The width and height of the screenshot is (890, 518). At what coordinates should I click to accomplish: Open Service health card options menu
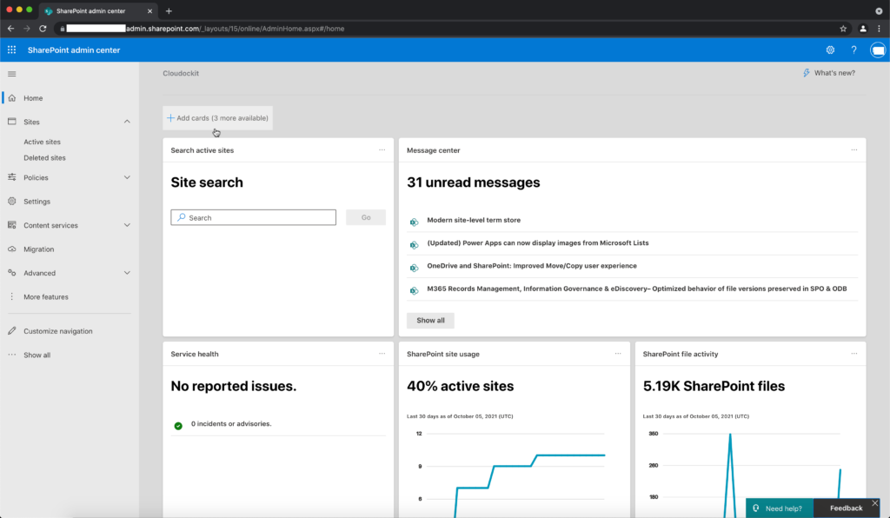(x=382, y=354)
